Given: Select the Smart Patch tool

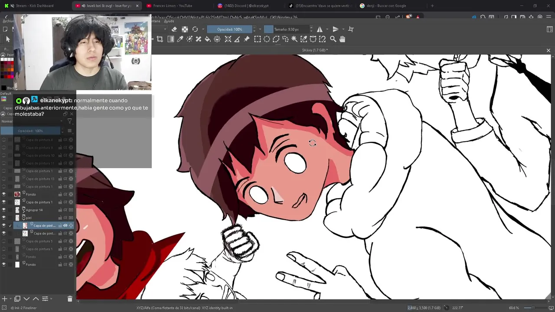Looking at the screenshot, I should pyautogui.click(x=199, y=39).
